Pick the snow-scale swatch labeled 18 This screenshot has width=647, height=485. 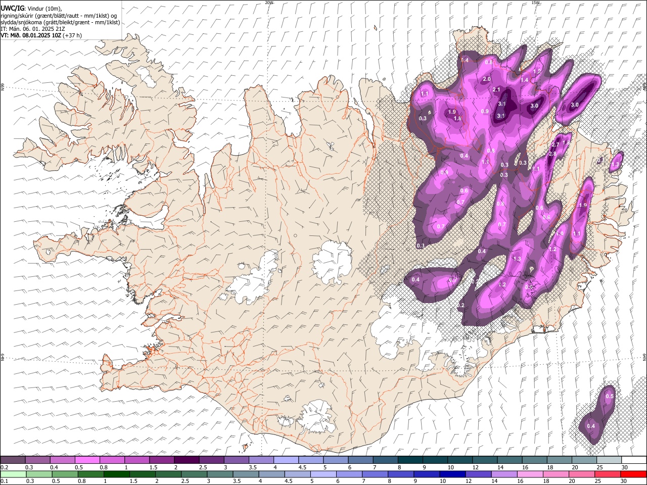pos(559,460)
